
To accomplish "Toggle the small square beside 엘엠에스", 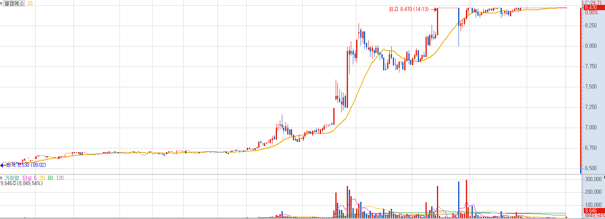I will (2, 3).
